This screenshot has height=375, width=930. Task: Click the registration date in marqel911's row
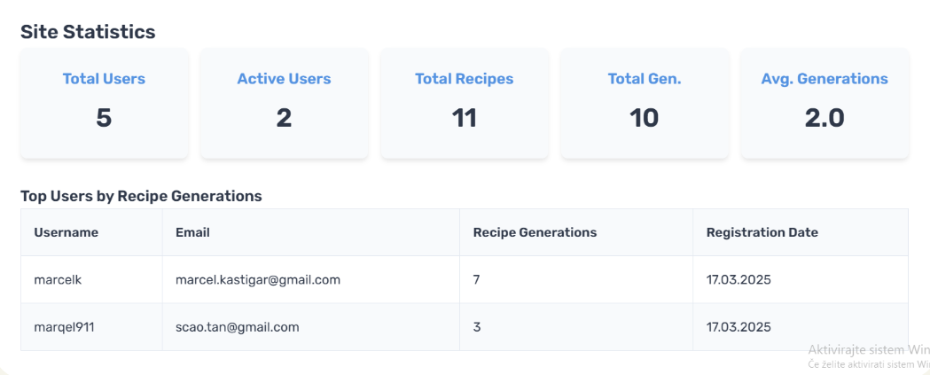[x=739, y=327]
